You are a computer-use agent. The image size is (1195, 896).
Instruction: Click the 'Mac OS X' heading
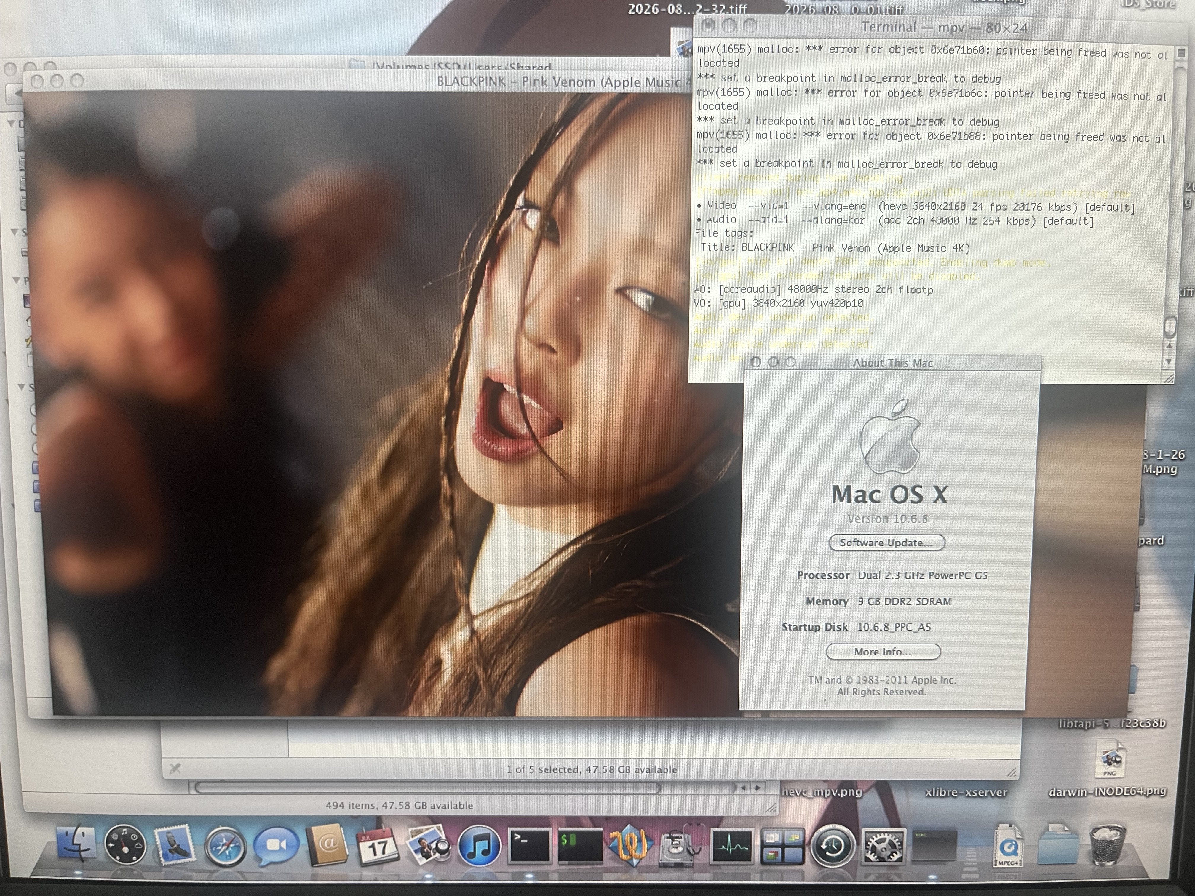[889, 494]
